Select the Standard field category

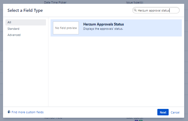point(13,29)
